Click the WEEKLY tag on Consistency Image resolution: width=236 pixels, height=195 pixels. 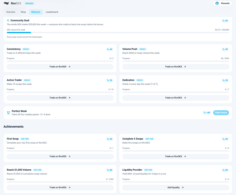click(x=26, y=49)
